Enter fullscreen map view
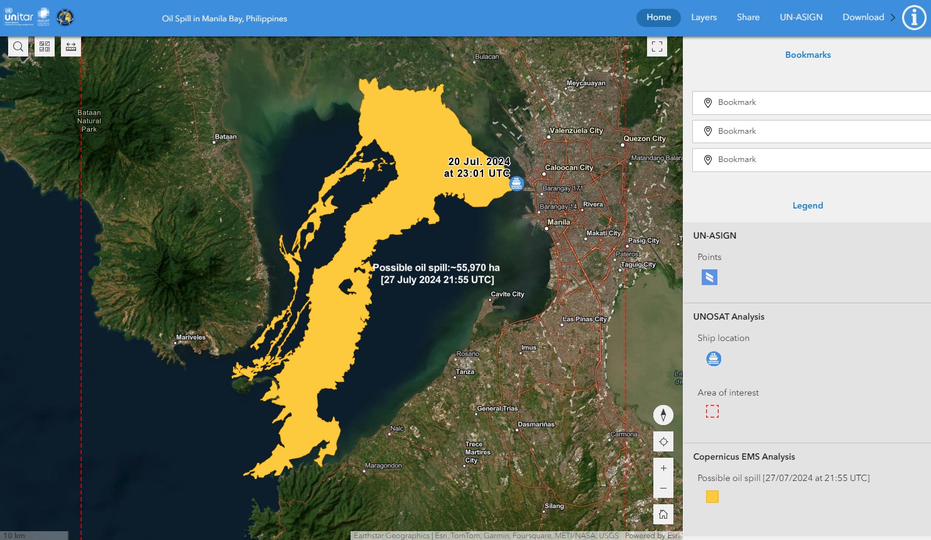 coord(657,46)
